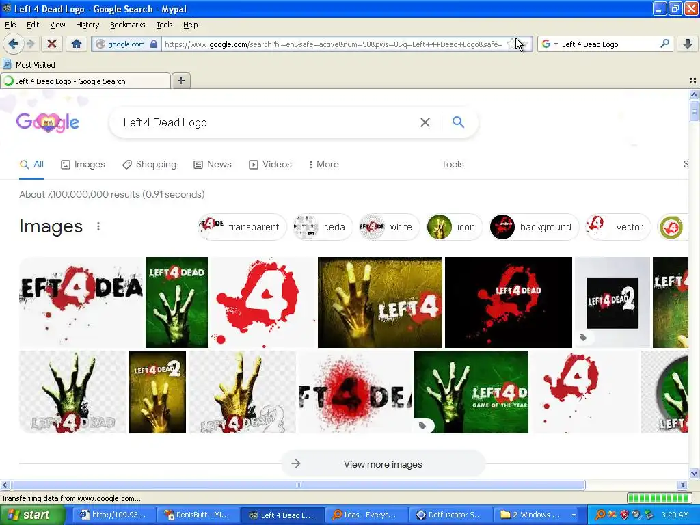700x525 pixels.
Task: Bookmark this page with the star icon
Action: coord(511,44)
